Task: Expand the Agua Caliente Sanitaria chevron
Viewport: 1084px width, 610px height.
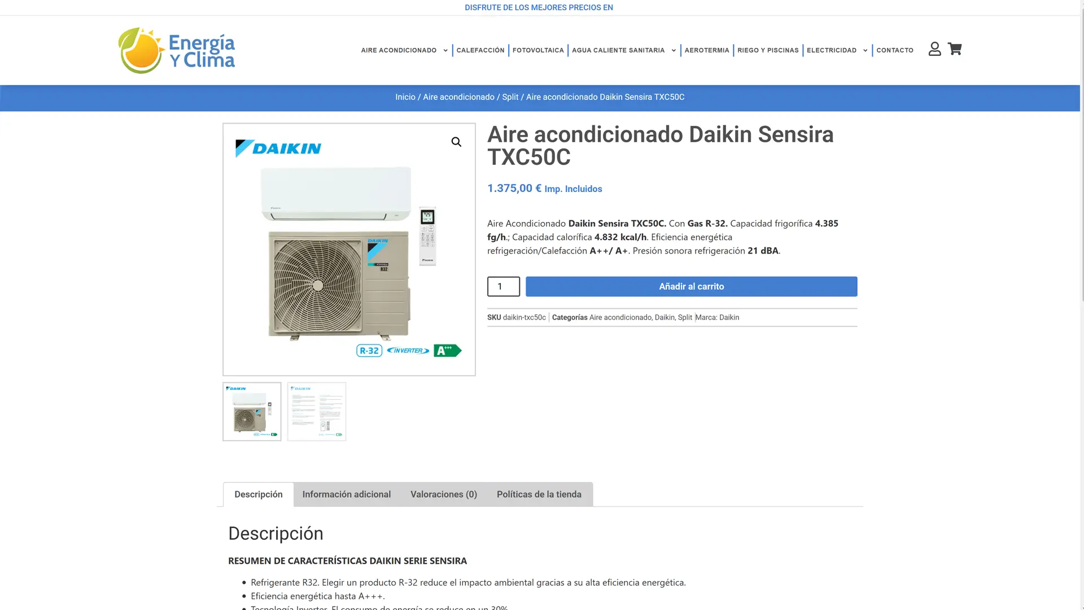Action: [x=674, y=51]
